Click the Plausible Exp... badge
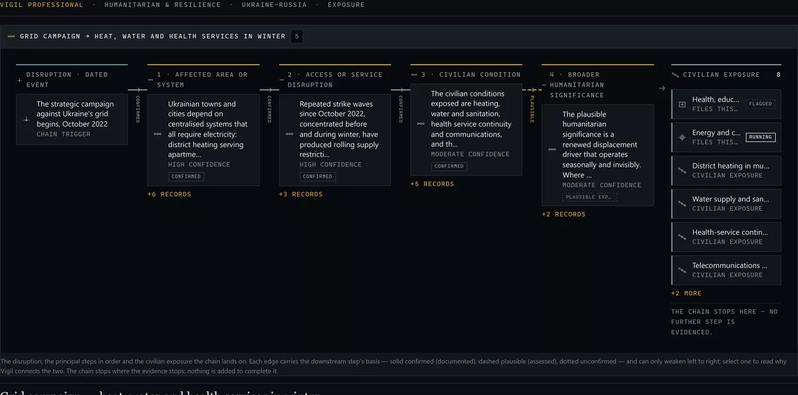The width and height of the screenshot is (798, 395). (589, 197)
